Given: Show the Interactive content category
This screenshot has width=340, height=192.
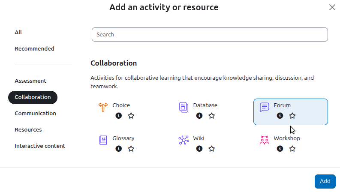Looking at the screenshot, I should 40,146.
